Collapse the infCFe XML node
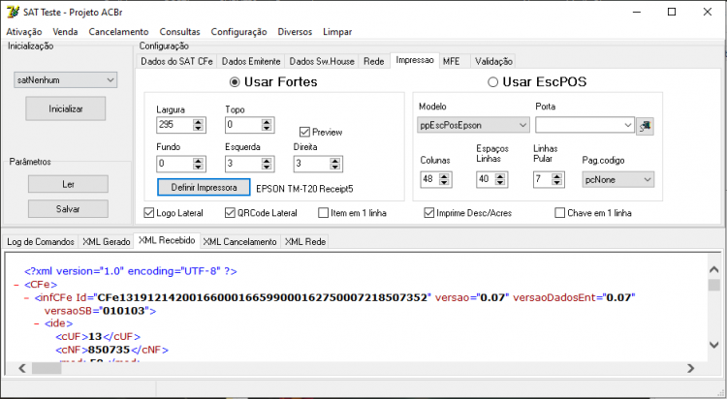This screenshot has height=399, width=727. [26, 297]
